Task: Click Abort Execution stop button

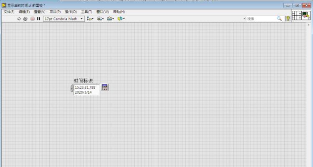Action: (x=32, y=19)
